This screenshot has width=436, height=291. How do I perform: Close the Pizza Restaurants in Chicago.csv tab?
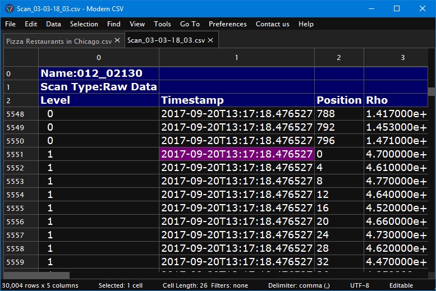117,40
